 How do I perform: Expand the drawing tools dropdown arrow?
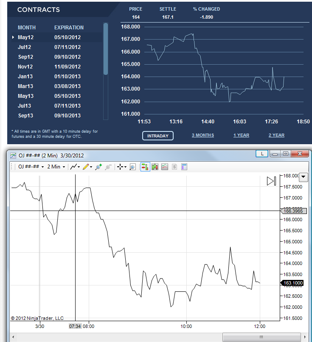(x=91, y=167)
